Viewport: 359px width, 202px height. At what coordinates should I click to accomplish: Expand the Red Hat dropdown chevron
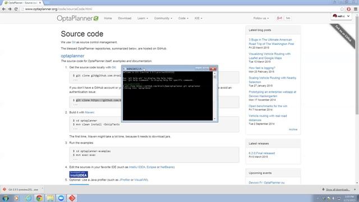[348, 16]
